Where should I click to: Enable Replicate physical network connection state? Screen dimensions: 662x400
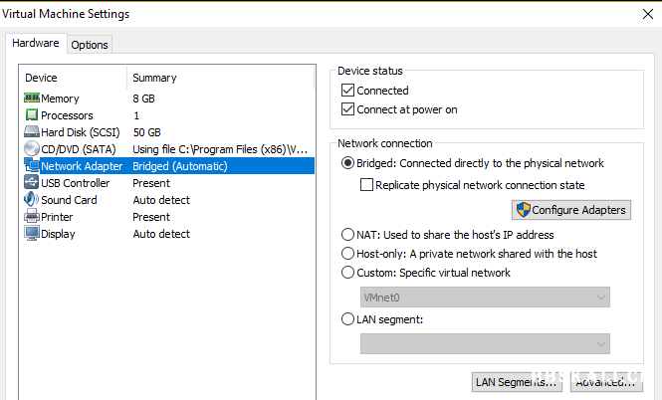[x=366, y=185]
